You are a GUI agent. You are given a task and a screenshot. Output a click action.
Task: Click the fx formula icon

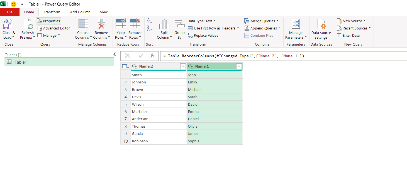click(x=152, y=56)
